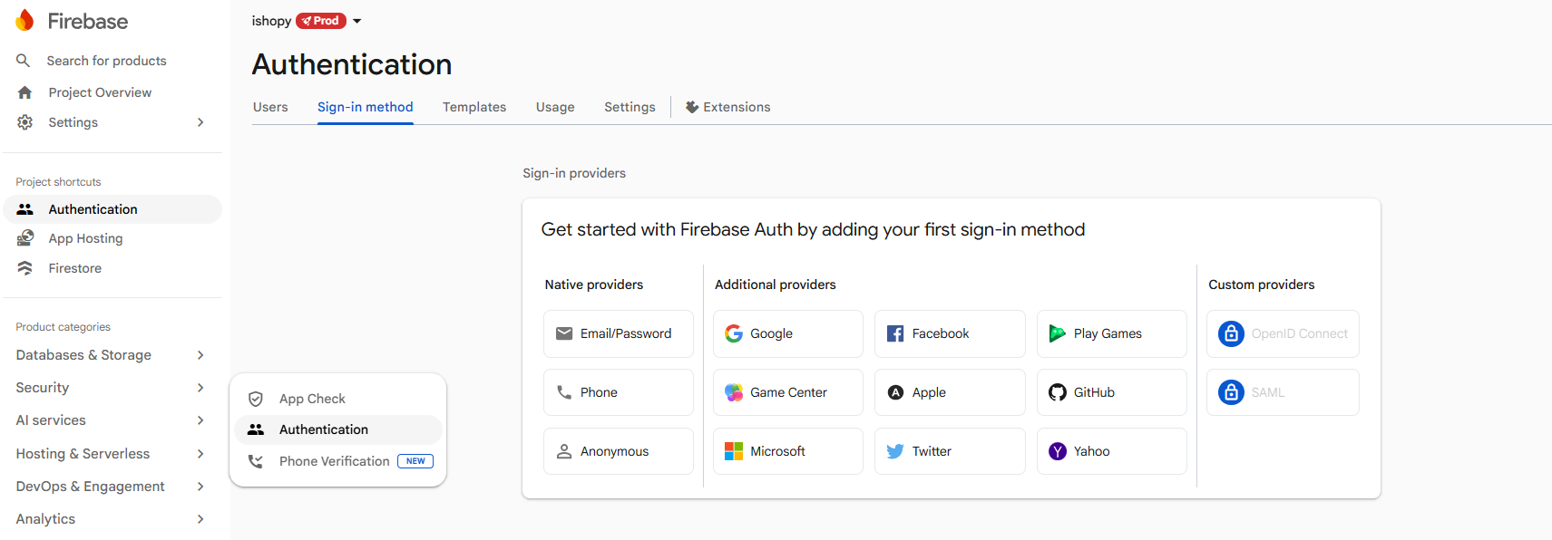Open Project Overview link

pos(100,92)
